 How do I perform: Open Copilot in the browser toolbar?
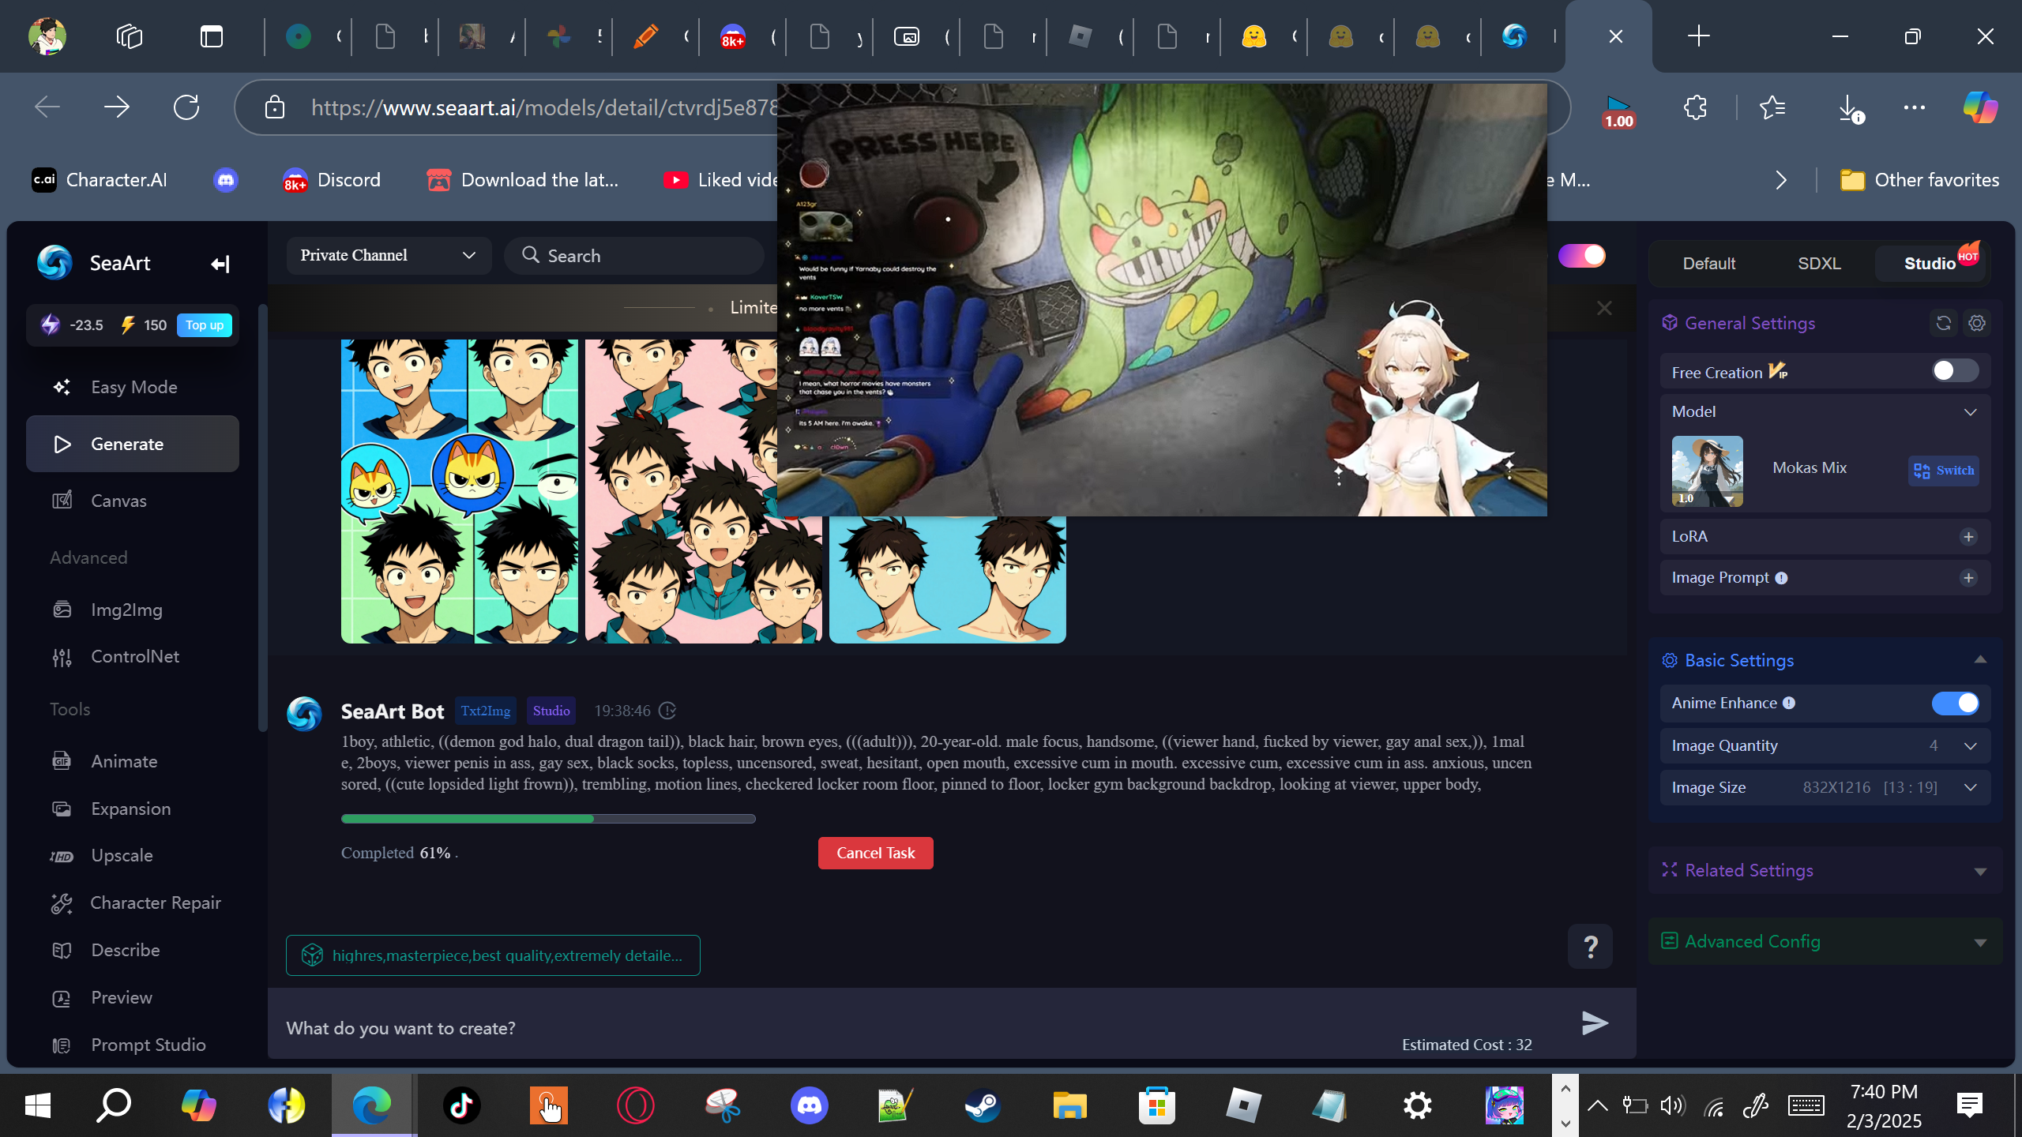click(1980, 107)
